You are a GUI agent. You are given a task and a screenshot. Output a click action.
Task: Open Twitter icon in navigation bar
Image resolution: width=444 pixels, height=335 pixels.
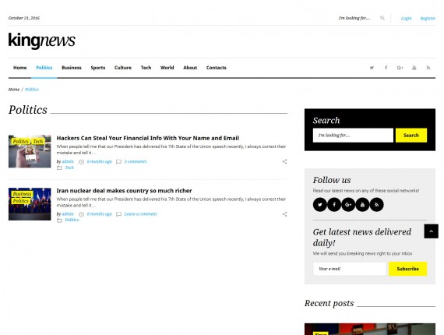coord(372,68)
